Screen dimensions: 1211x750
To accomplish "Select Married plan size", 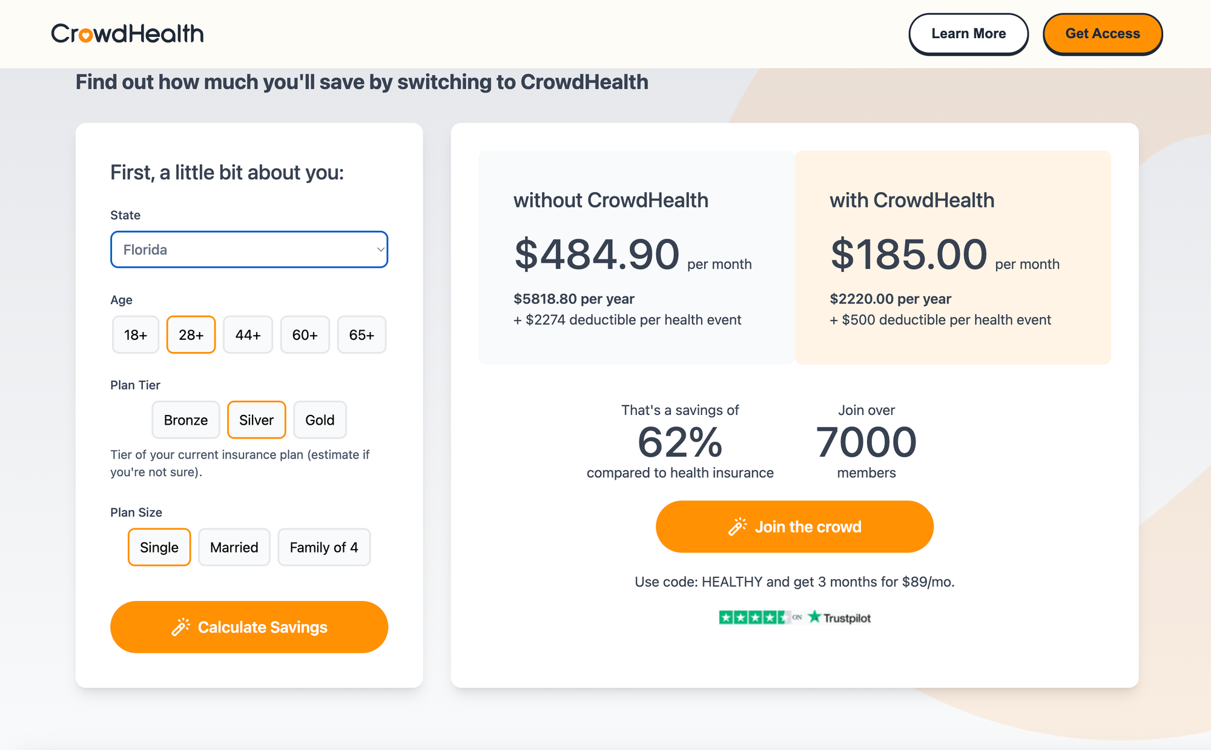I will [x=234, y=547].
